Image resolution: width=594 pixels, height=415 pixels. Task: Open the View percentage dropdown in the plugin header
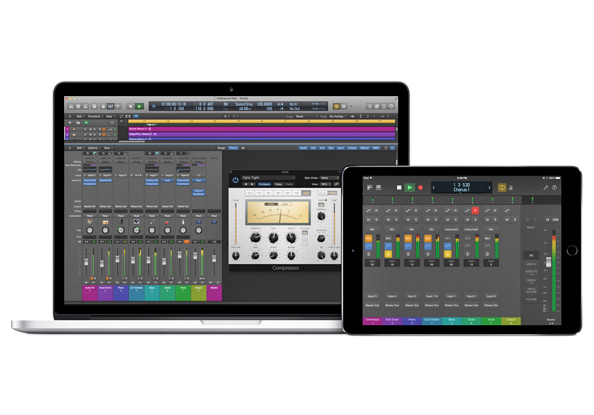(x=325, y=184)
